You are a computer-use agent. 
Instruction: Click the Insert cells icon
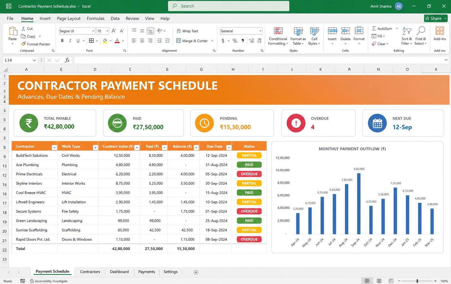tap(332, 30)
